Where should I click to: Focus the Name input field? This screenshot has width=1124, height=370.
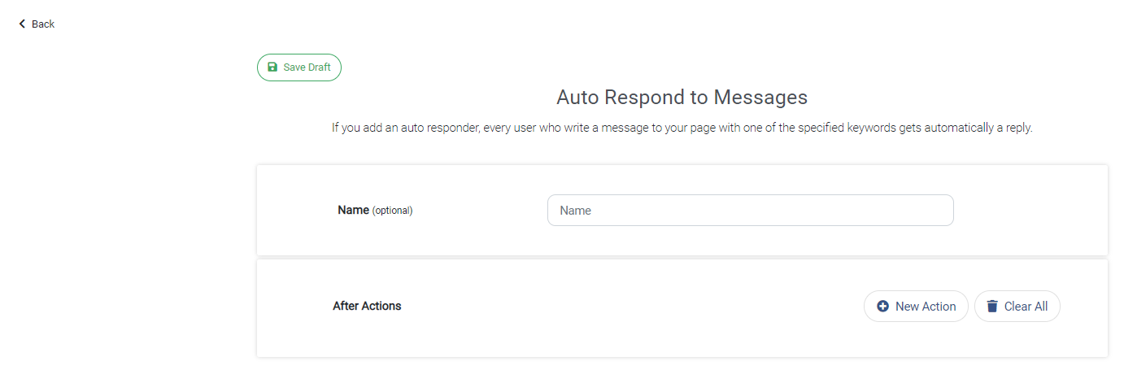[x=750, y=210]
